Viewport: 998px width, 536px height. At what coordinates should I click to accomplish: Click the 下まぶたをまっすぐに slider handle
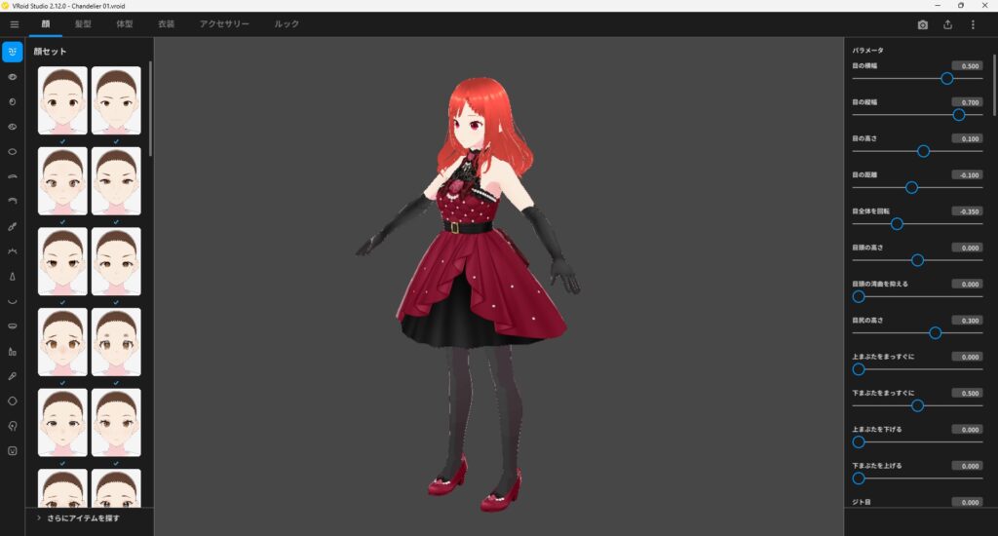coord(917,405)
